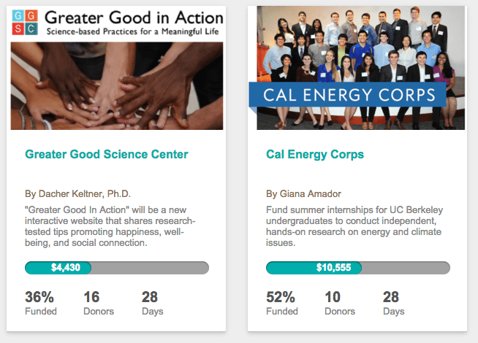Click the Cal Energy Corps blue banner
Image resolution: width=478 pixels, height=343 pixels.
click(x=347, y=95)
